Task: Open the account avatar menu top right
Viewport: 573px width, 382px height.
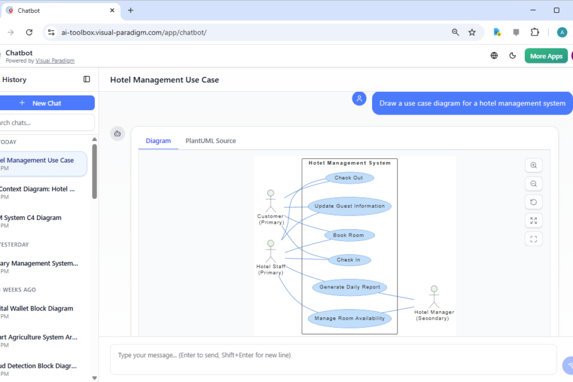Action: pos(570,55)
